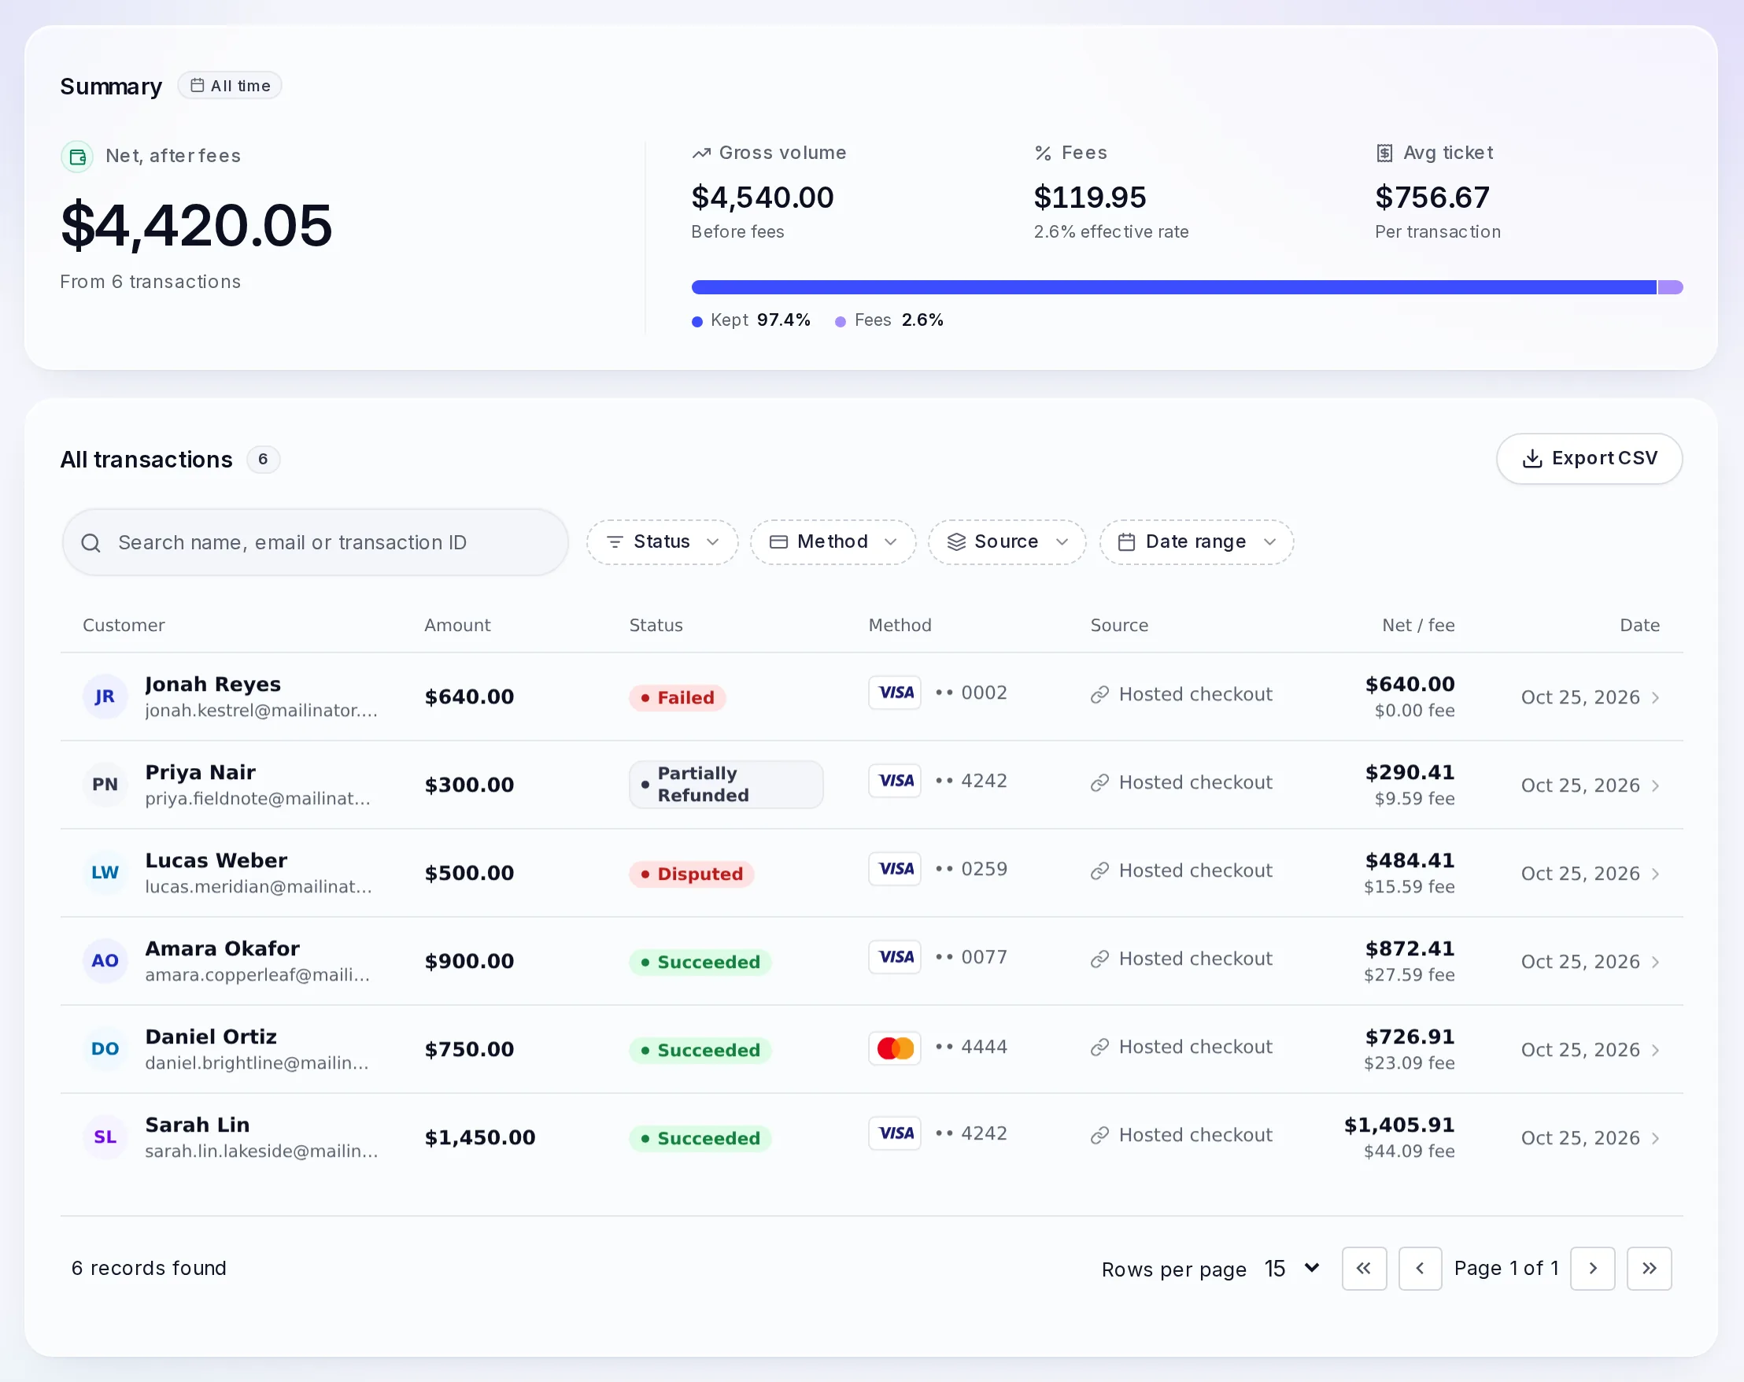Click the SL avatar for Sarah Lin
1744x1382 pixels.
click(x=105, y=1138)
